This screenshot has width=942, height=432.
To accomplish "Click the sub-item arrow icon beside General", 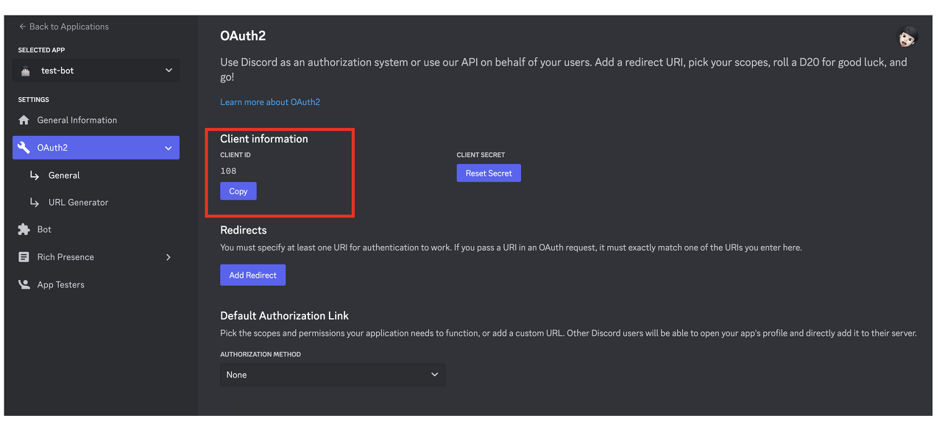I will (34, 176).
